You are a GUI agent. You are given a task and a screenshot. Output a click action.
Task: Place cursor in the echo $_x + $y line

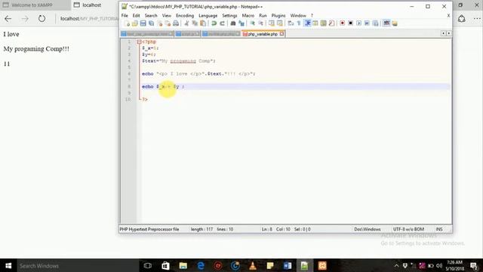point(296,87)
